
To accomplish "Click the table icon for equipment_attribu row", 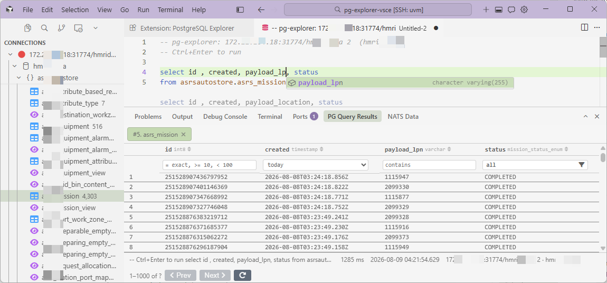I will point(34,162).
